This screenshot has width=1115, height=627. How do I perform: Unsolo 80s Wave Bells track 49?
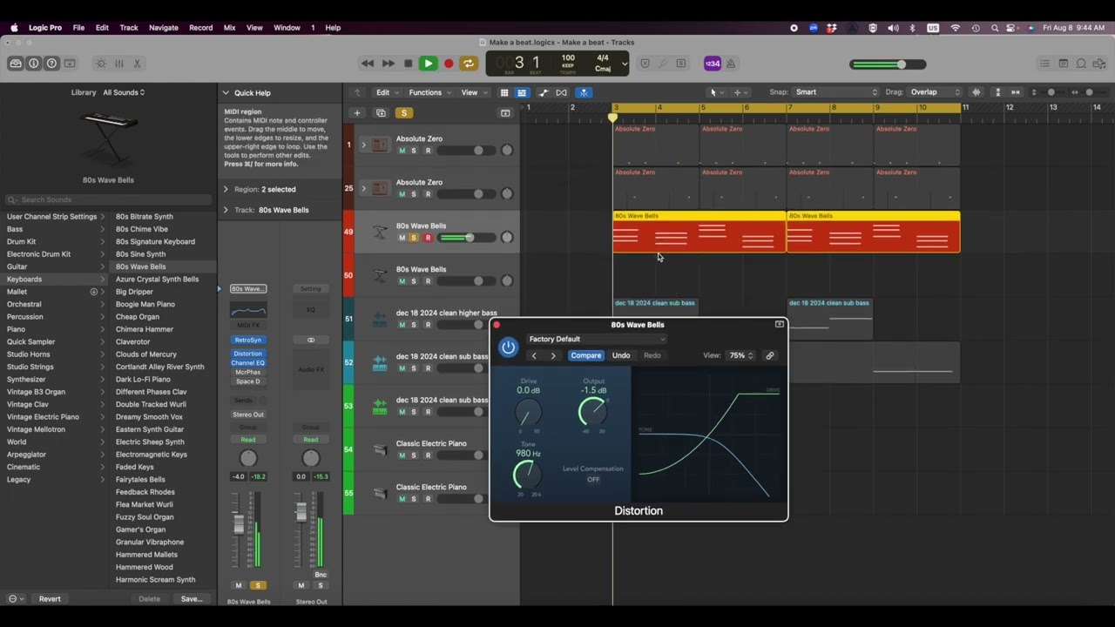(414, 238)
